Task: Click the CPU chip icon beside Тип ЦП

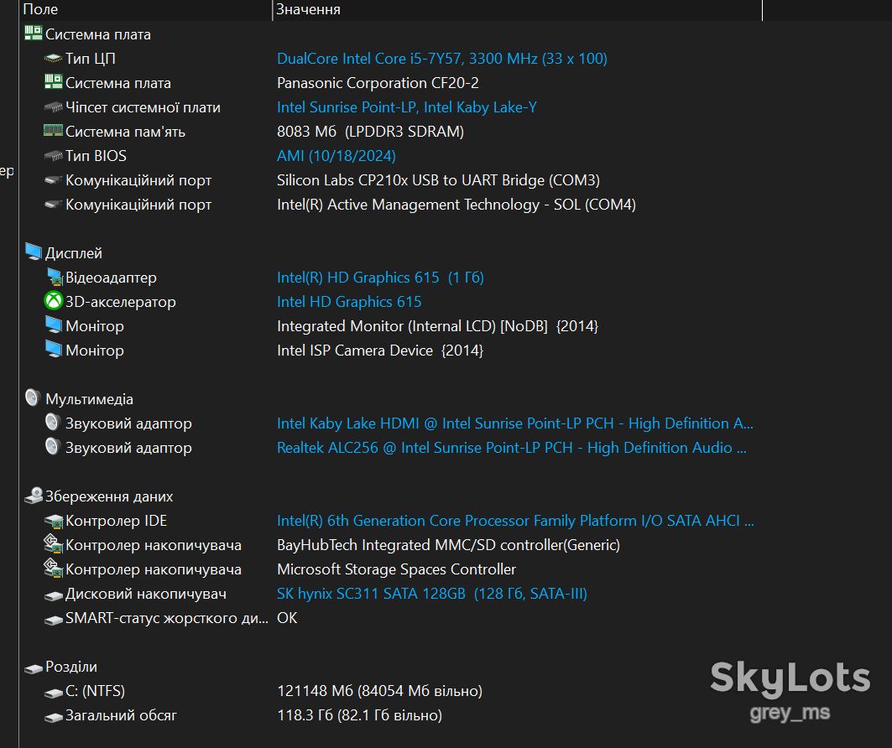Action: point(54,59)
